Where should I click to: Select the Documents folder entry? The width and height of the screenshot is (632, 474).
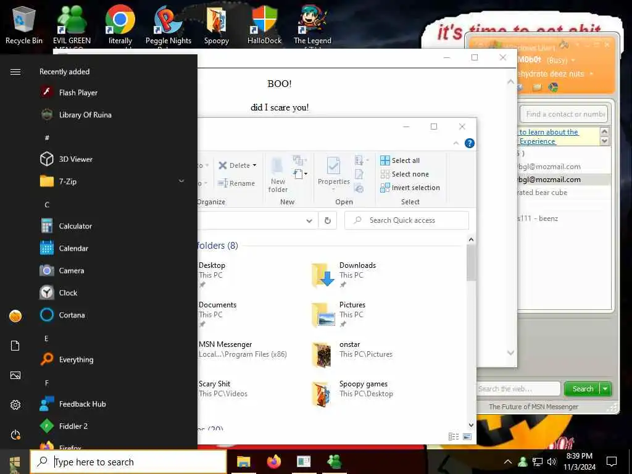pyautogui.click(x=217, y=314)
